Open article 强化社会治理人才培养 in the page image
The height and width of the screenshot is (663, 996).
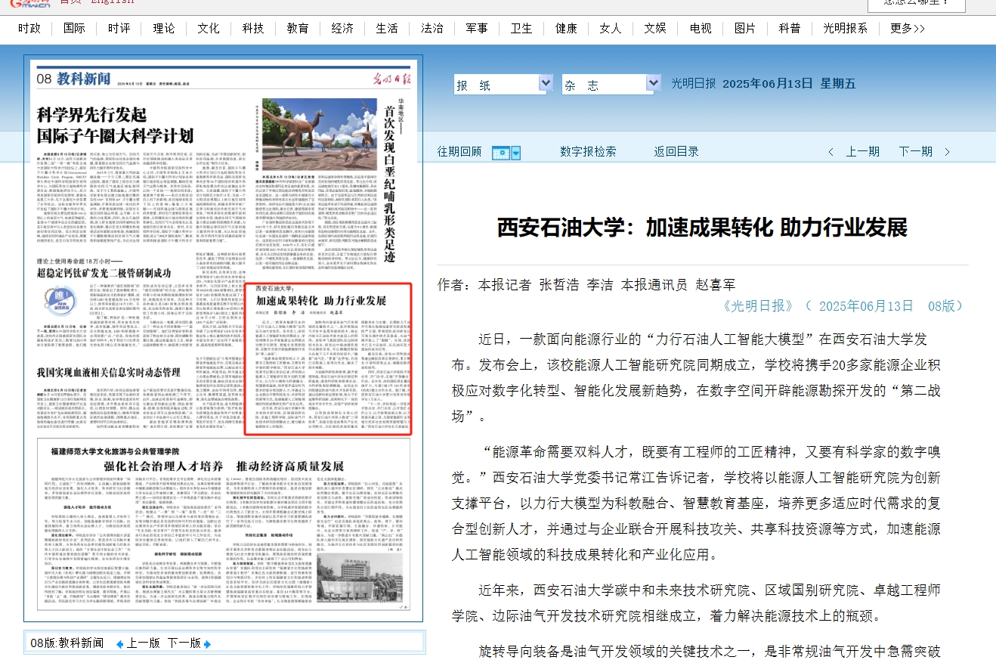coord(224,466)
